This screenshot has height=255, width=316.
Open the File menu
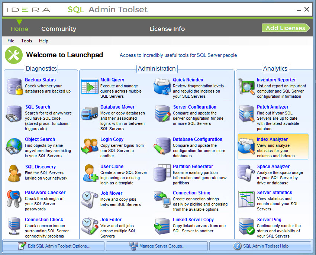click(x=11, y=41)
